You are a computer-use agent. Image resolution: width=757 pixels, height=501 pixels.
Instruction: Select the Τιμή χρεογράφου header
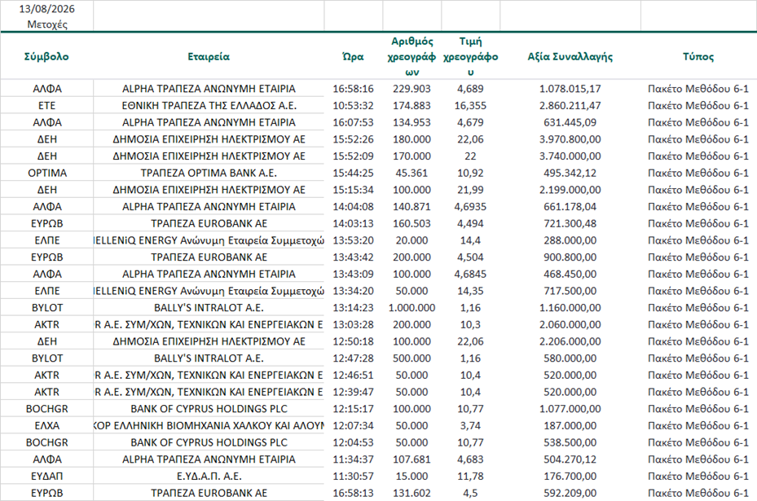[x=471, y=56]
